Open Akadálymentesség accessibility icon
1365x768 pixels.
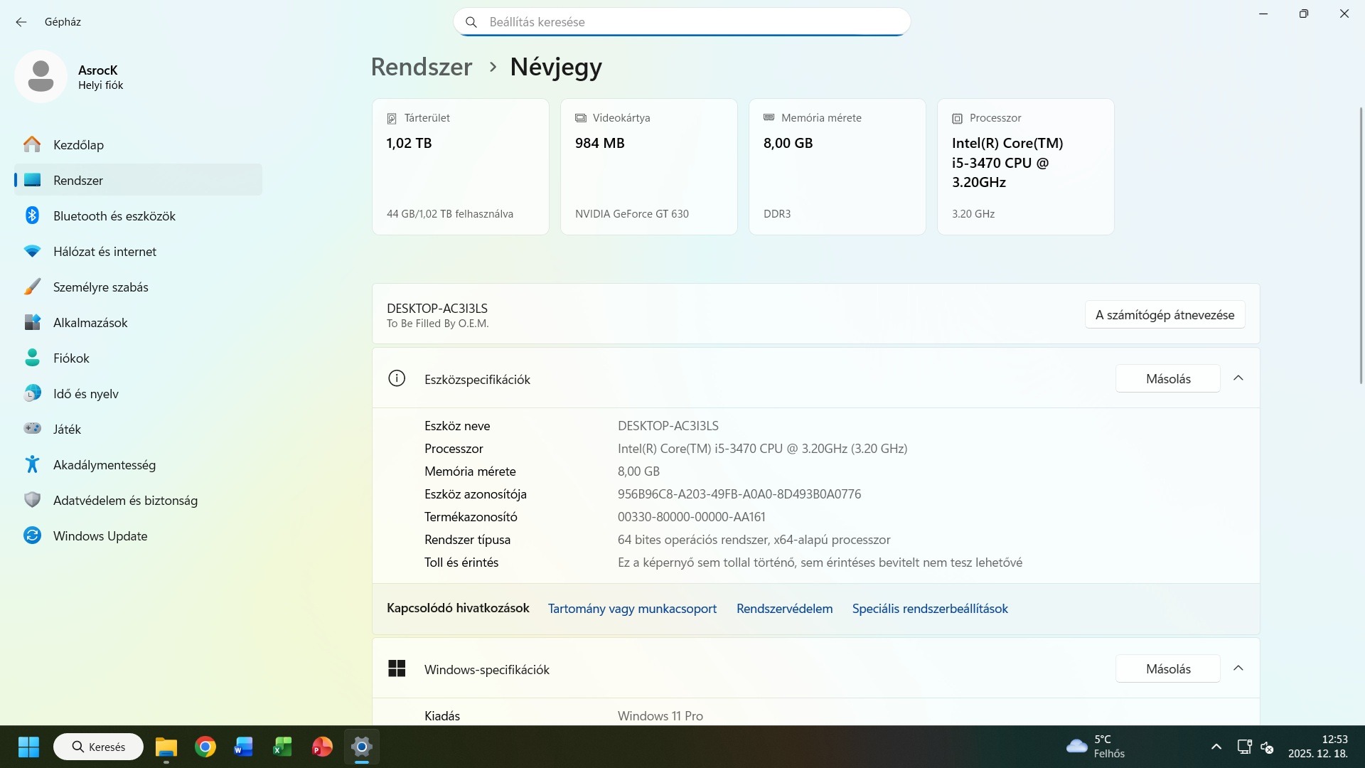point(32,464)
